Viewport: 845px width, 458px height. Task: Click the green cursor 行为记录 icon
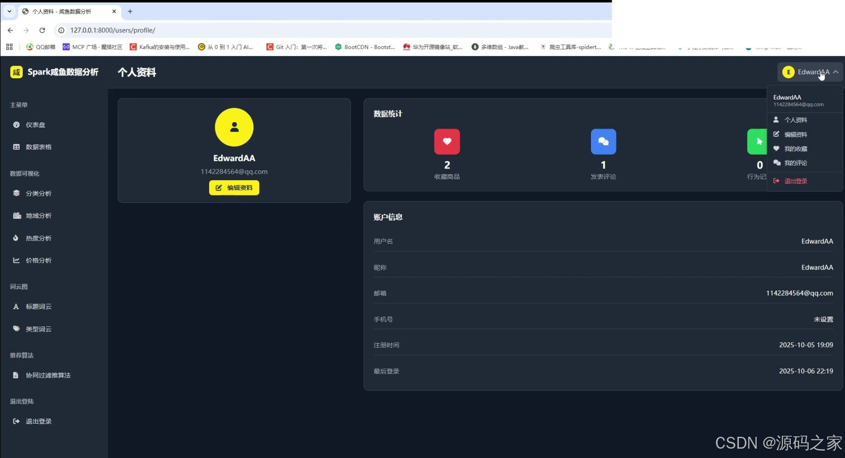[757, 141]
